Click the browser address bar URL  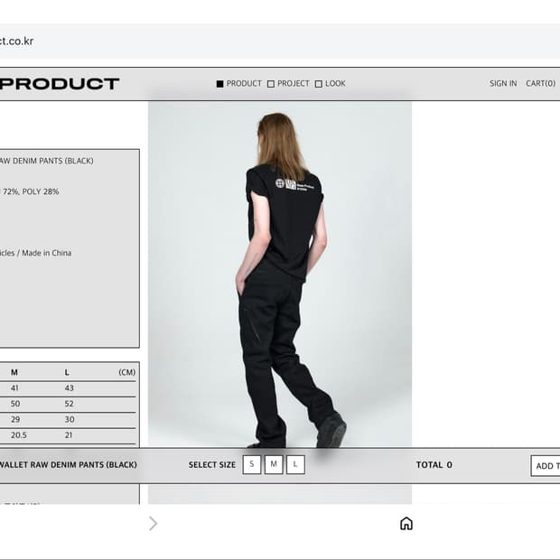pos(16,41)
